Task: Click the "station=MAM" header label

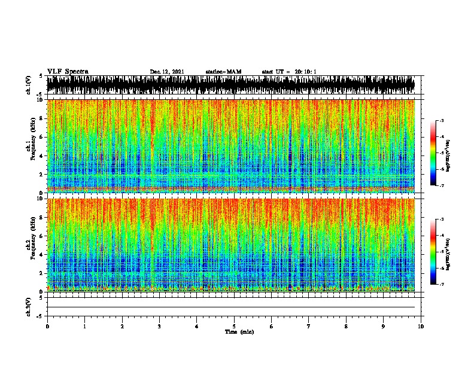Action: pyautogui.click(x=223, y=72)
